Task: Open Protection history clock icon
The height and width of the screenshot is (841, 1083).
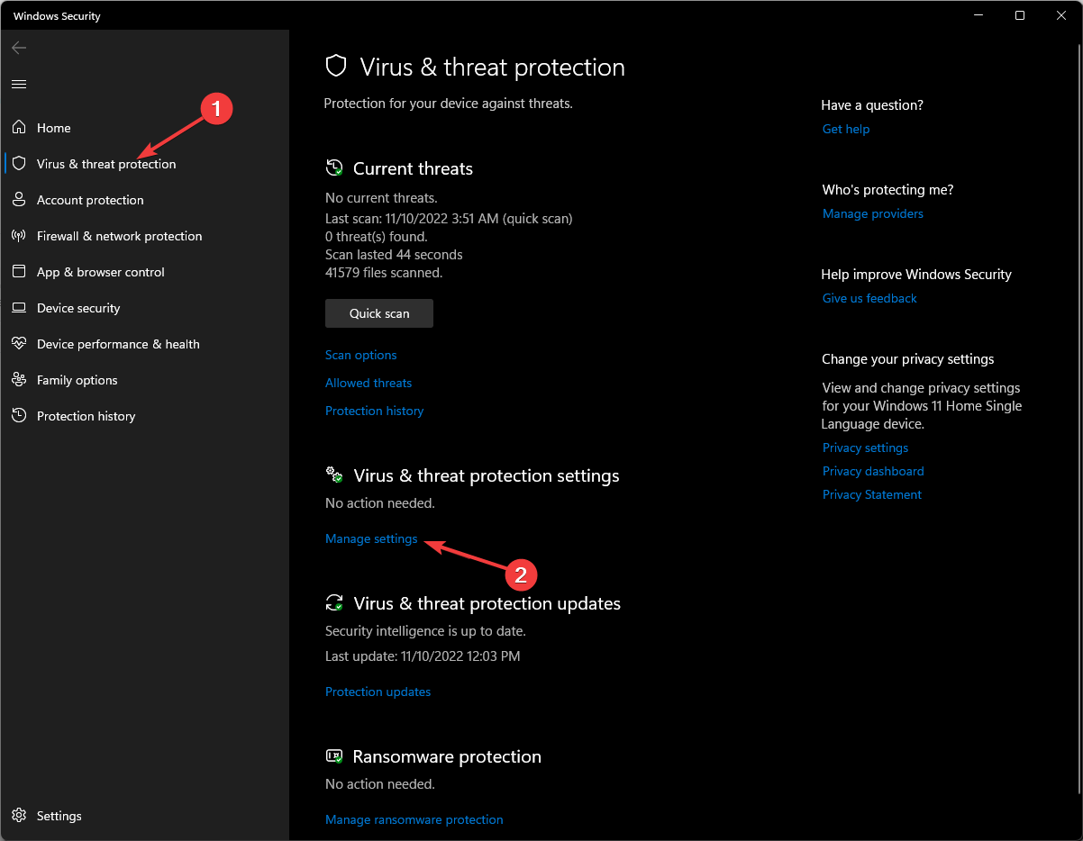Action: pos(19,416)
